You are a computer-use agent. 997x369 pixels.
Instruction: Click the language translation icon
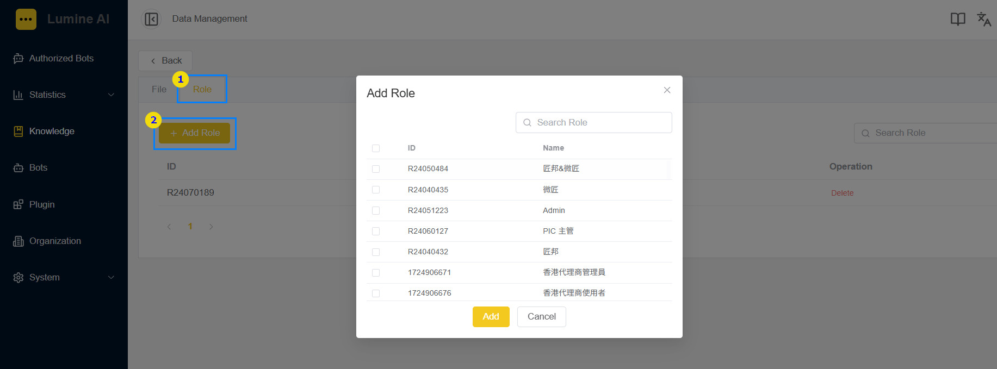pyautogui.click(x=983, y=19)
